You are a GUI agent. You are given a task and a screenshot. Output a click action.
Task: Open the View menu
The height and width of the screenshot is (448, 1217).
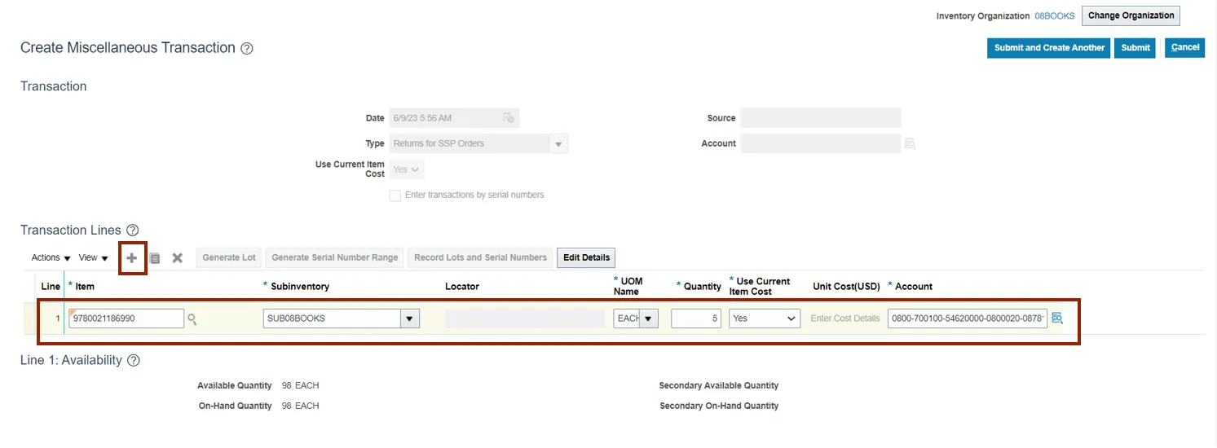pyautogui.click(x=93, y=257)
